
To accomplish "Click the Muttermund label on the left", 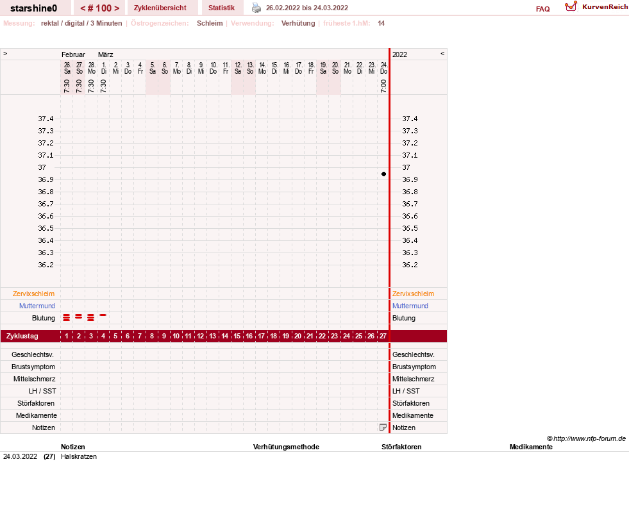I will (37, 306).
